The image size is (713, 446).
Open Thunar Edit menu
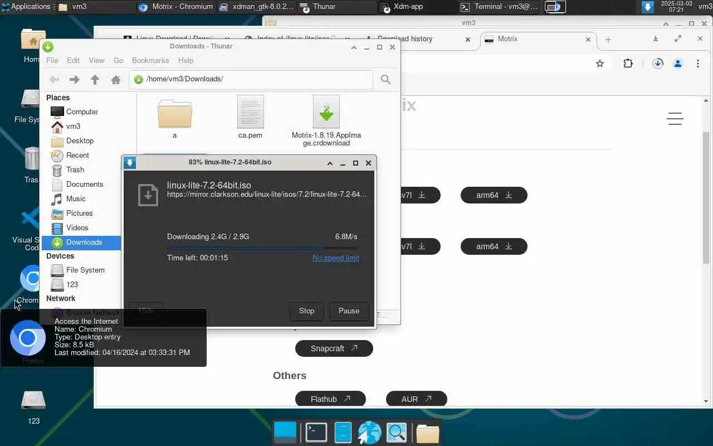(73, 60)
